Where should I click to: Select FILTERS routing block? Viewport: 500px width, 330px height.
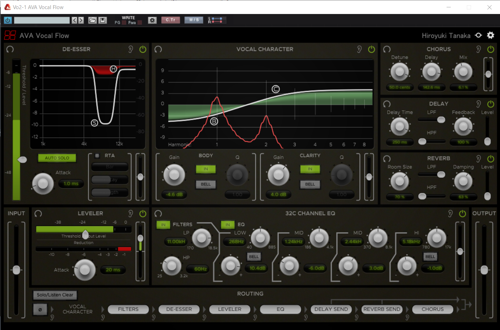click(128, 309)
